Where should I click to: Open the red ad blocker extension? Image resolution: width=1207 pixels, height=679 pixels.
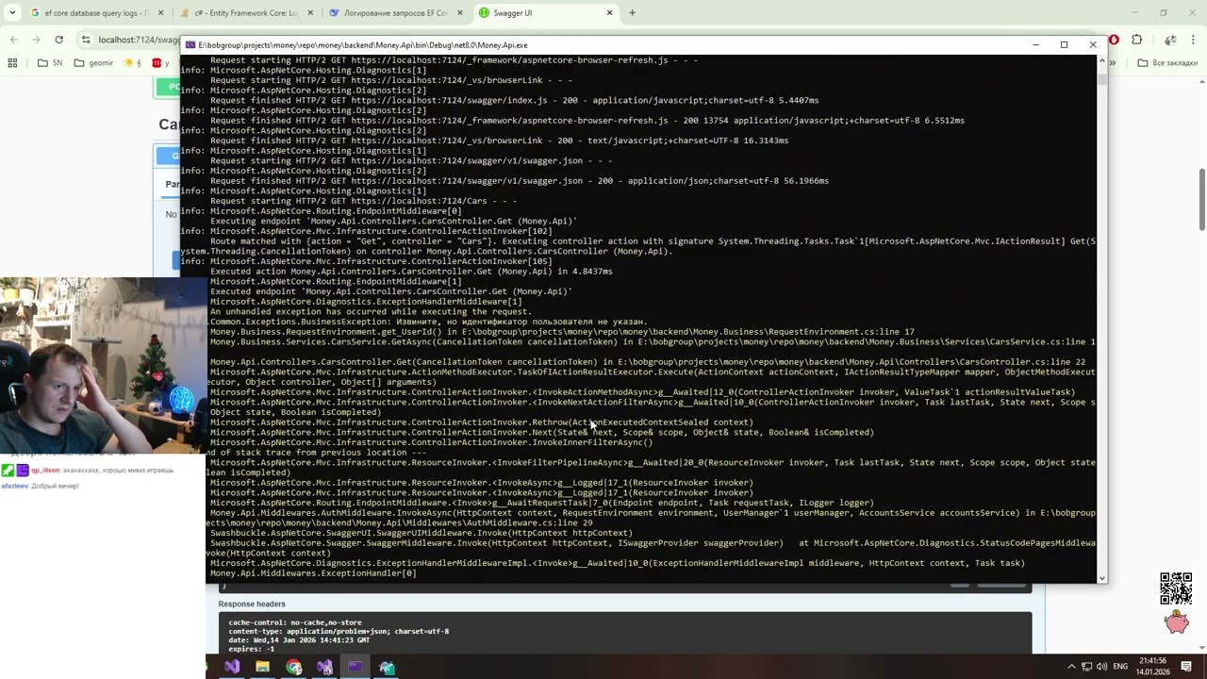pyautogui.click(x=1114, y=40)
